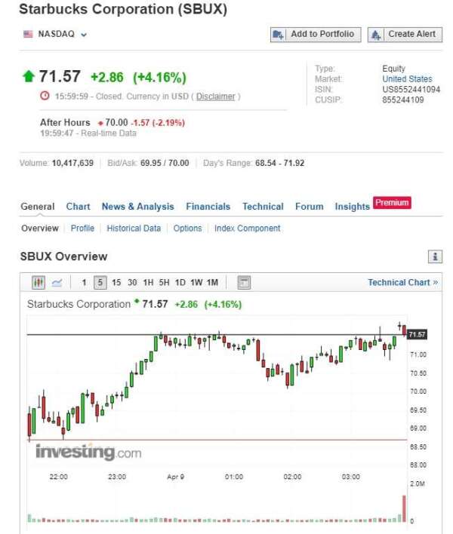The width and height of the screenshot is (453, 534).
Task: Click the Volume value 10,417,639
Action: (x=72, y=163)
